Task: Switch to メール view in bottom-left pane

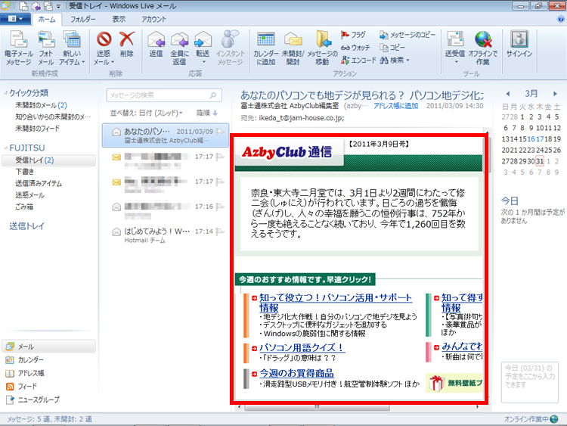Action: 49,347
